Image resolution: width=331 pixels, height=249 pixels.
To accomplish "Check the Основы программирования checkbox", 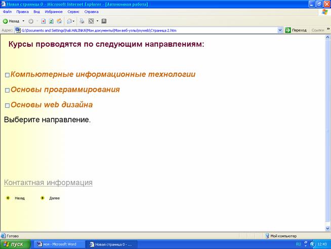I will point(7,90).
